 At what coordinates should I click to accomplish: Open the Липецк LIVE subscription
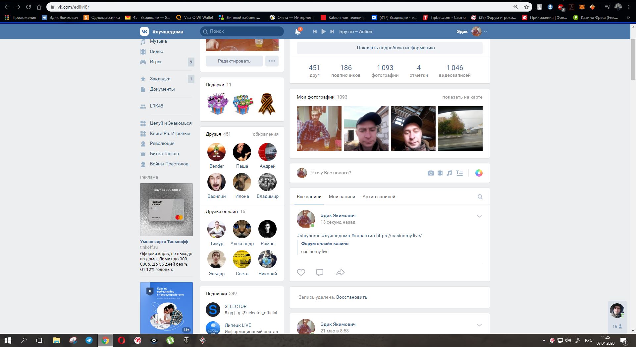[x=238, y=325]
